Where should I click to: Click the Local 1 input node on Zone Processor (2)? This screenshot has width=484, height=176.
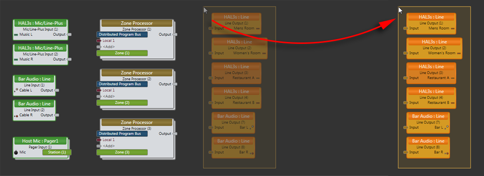tap(99, 90)
